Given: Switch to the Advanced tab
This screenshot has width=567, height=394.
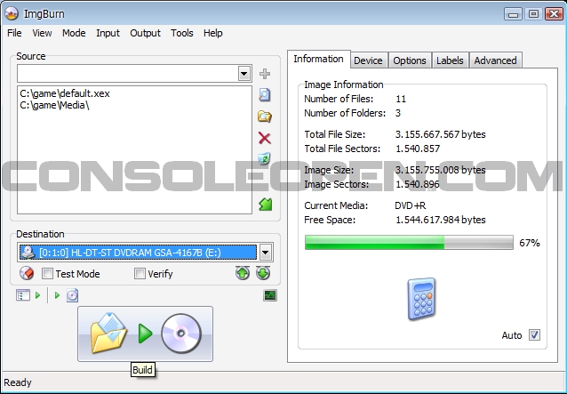Looking at the screenshot, I should click(x=495, y=60).
